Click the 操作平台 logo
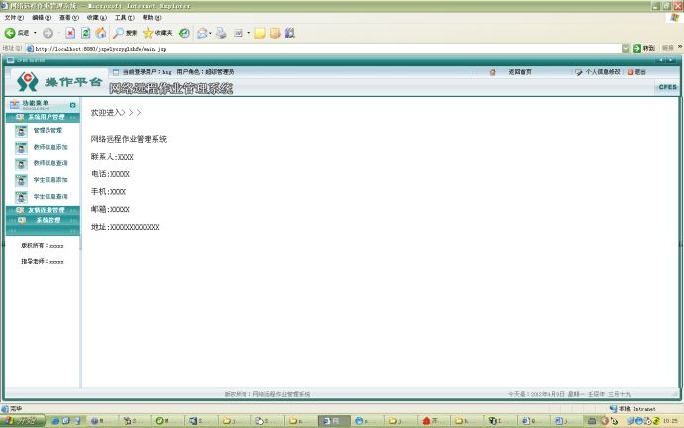The image size is (684, 428). click(59, 82)
